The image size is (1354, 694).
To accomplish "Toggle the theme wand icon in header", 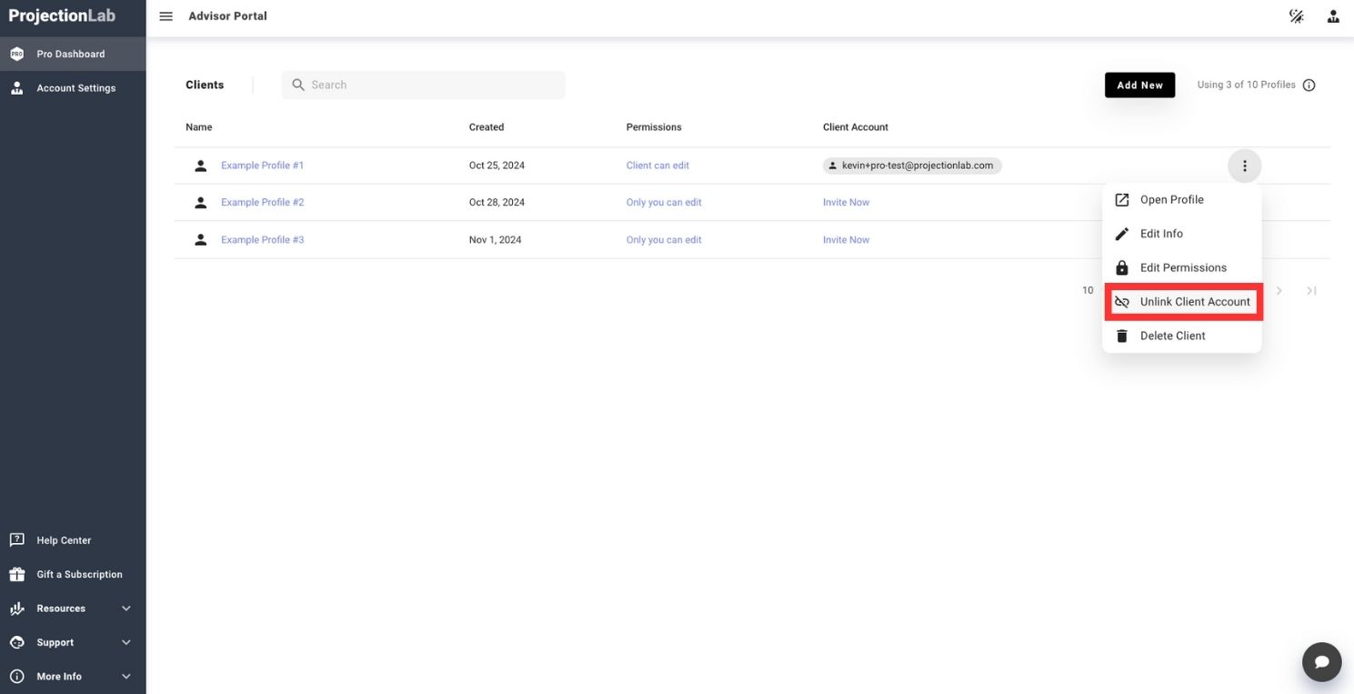I will click(1297, 16).
